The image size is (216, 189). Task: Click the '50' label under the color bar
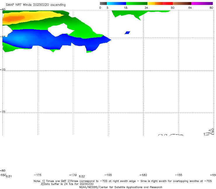[x=173, y=8]
